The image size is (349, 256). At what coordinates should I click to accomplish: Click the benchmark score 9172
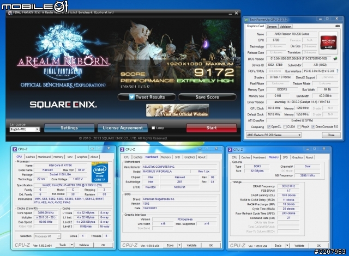tap(214, 72)
